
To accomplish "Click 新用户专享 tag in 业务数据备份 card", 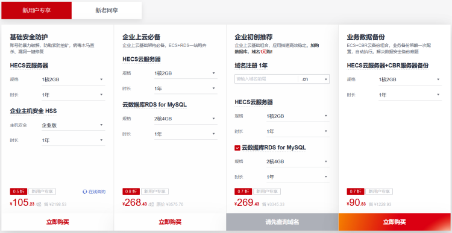I will pyautogui.click(x=379, y=191).
